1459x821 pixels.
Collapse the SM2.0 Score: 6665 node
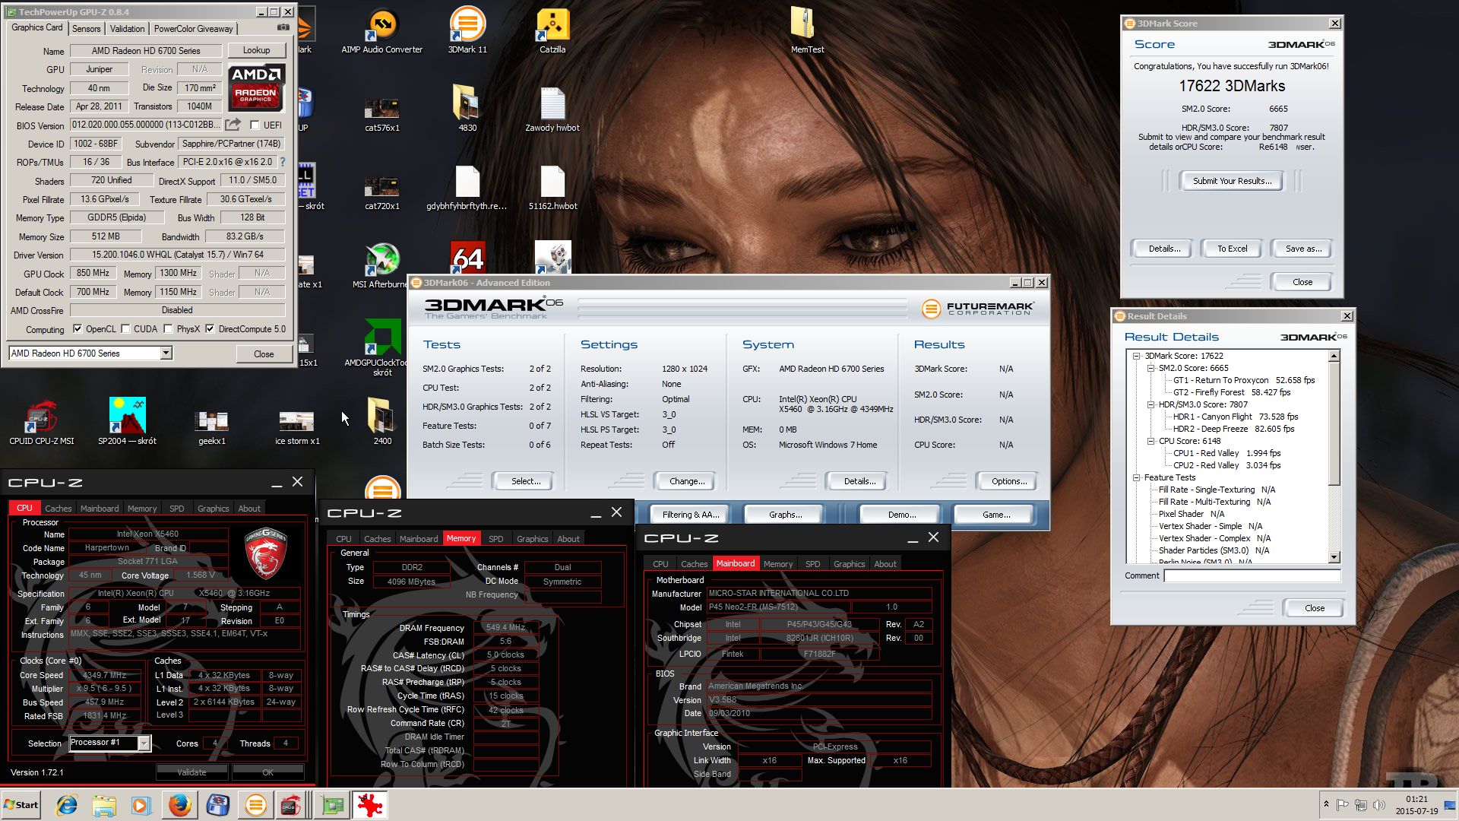tap(1150, 368)
